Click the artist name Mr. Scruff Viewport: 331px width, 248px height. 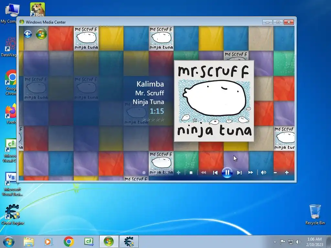[x=150, y=93]
